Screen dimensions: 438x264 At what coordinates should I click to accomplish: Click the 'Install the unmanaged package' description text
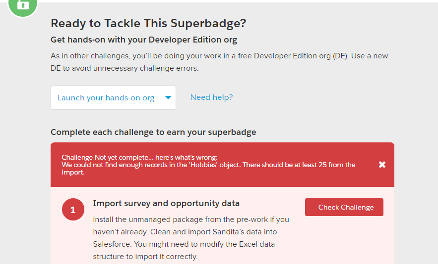point(191,219)
